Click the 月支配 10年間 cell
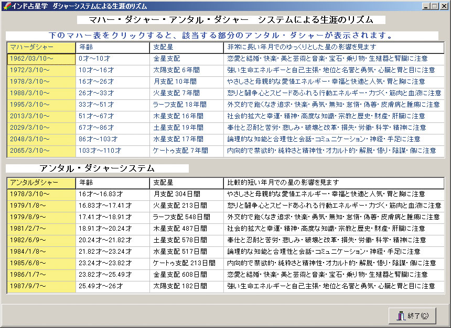 (x=187, y=82)
